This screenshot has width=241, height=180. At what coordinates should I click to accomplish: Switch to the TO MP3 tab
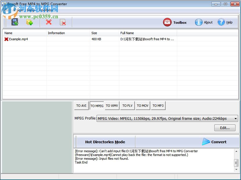coord(158,106)
